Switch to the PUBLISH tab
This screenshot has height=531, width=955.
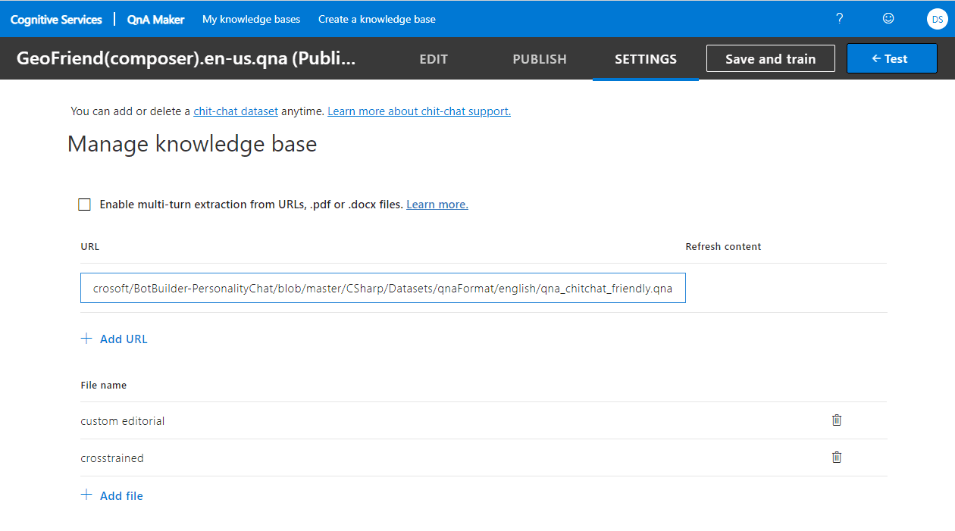click(539, 59)
